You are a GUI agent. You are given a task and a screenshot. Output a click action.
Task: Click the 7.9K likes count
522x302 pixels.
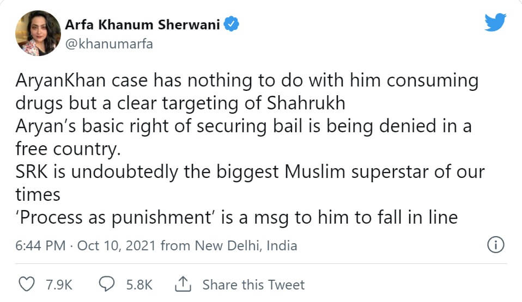point(58,284)
